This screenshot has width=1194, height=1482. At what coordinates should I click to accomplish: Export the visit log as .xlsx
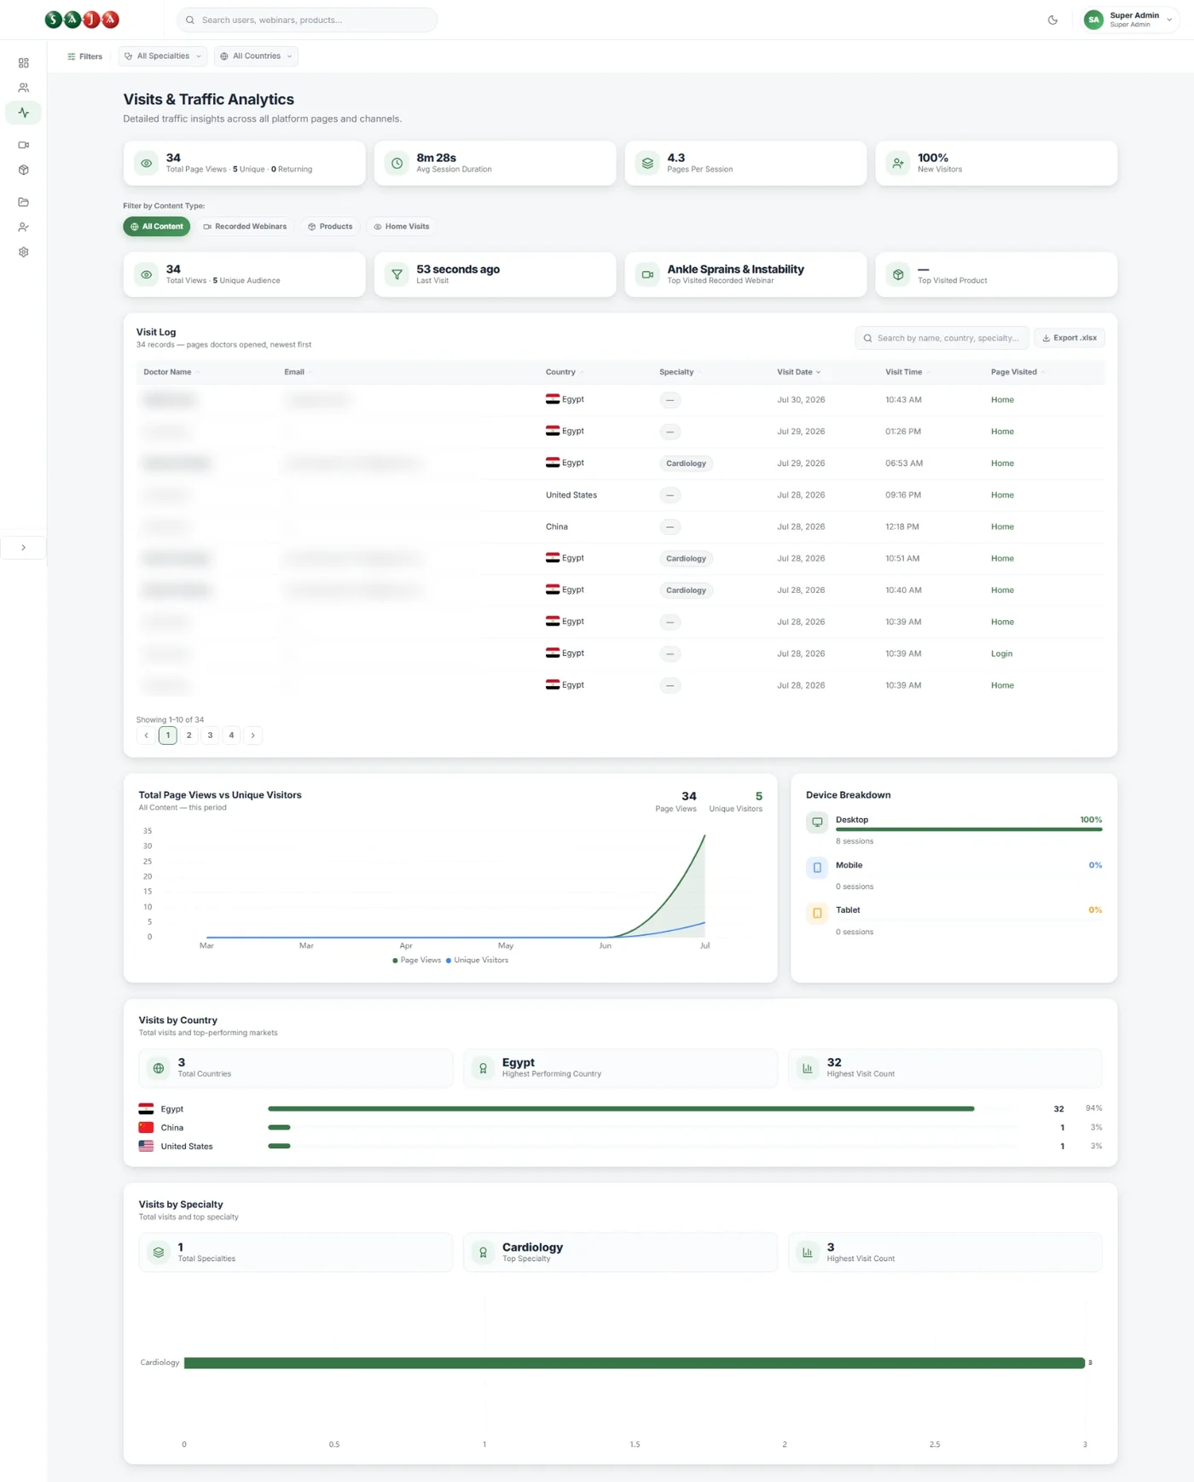coord(1069,338)
